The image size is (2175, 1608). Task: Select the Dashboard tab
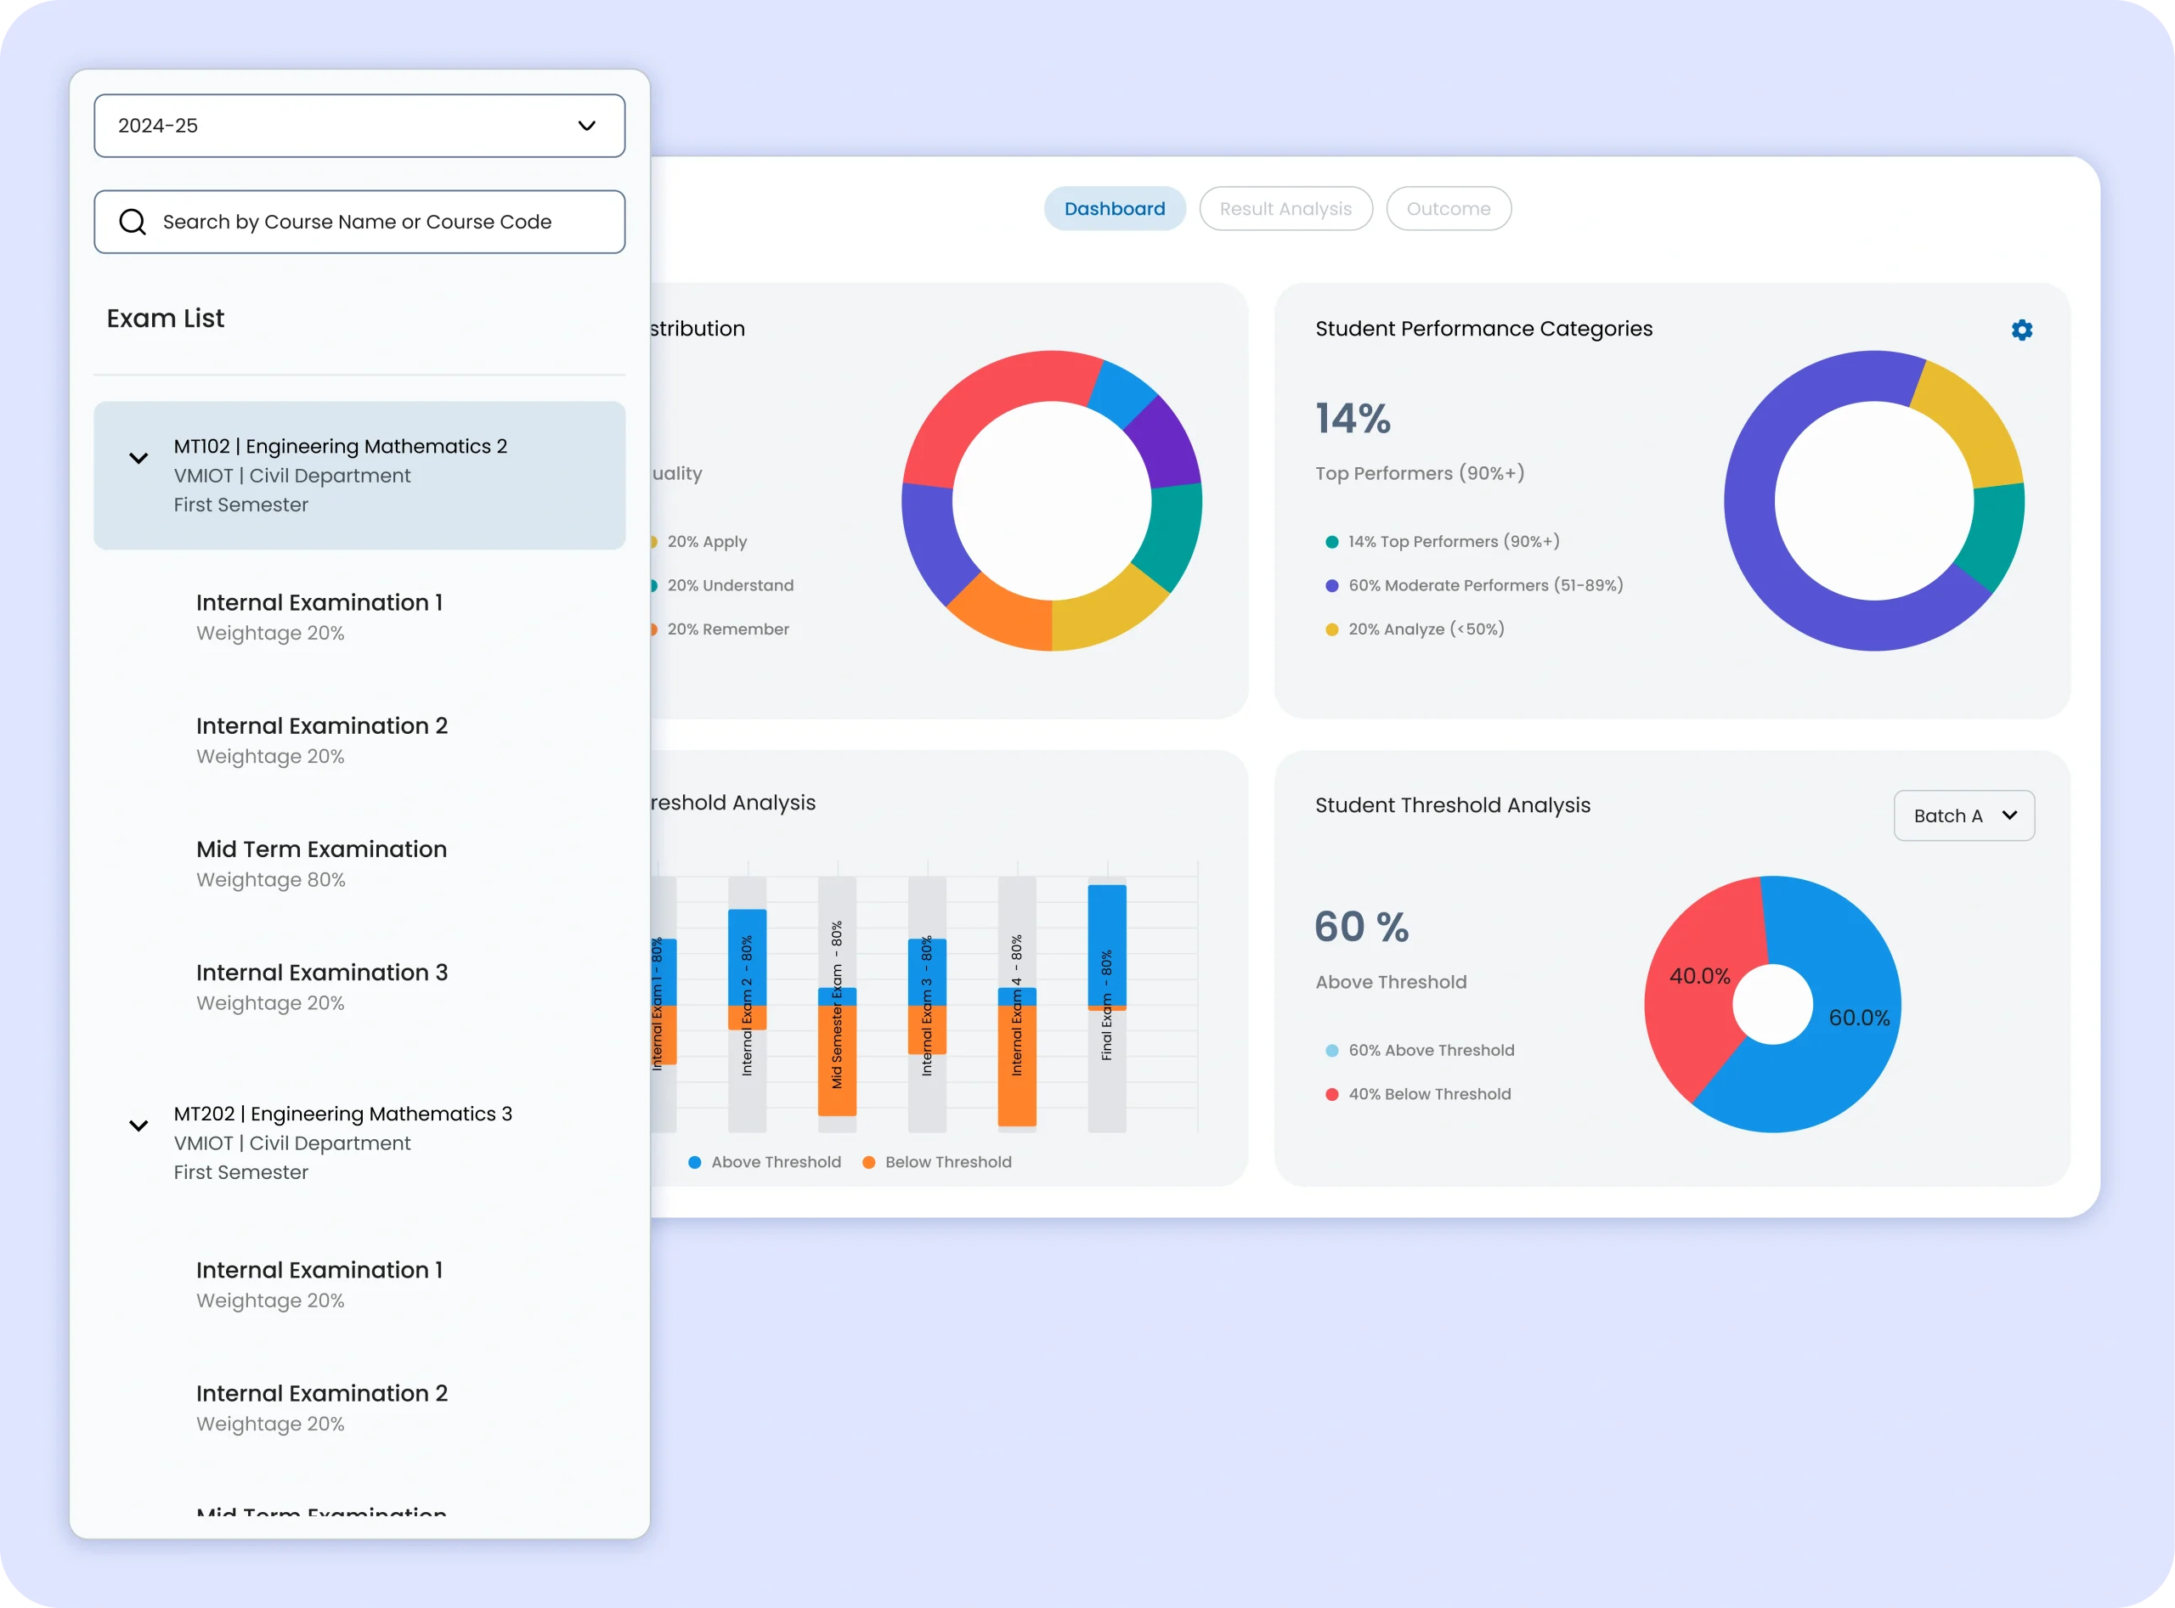tap(1114, 208)
